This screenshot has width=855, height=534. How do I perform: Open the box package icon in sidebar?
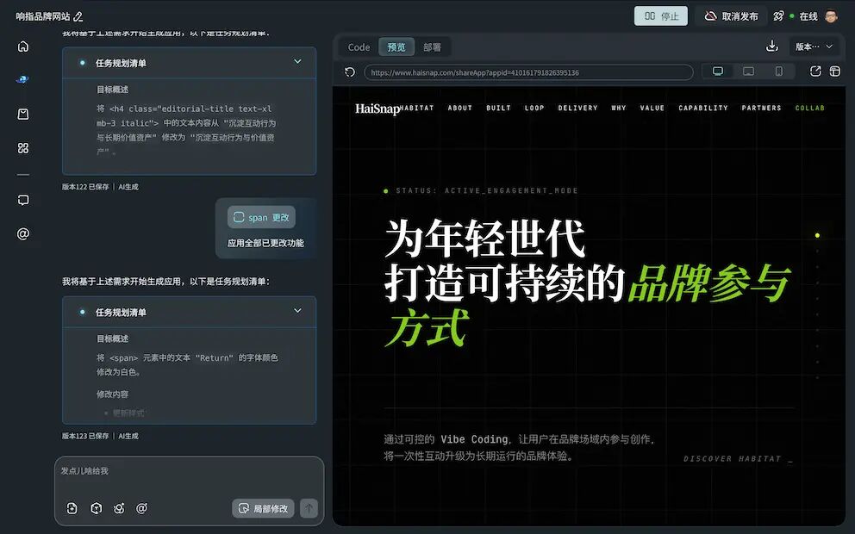(23, 114)
